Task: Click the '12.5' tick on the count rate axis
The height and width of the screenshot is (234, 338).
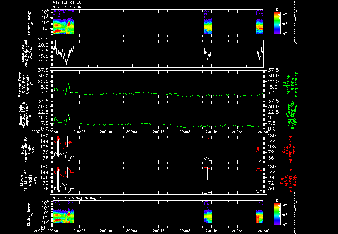Action: point(44,62)
